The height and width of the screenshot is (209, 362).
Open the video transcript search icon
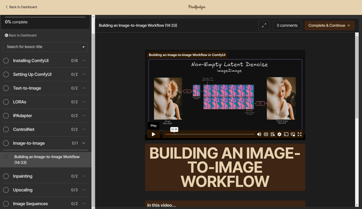tap(273, 135)
